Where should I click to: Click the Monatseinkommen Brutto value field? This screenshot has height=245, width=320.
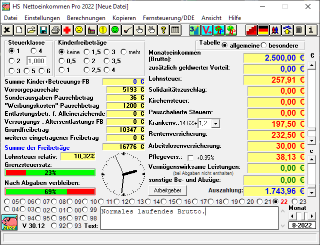coord(274,57)
